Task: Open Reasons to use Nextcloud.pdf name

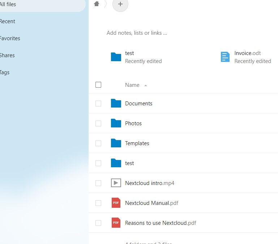Action: coord(161,223)
